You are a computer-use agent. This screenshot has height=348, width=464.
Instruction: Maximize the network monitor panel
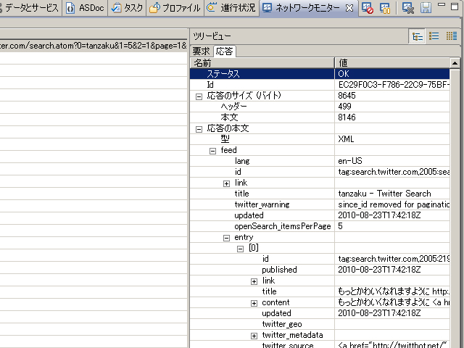[455, 7]
